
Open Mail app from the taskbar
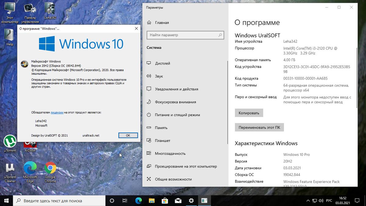178,201
